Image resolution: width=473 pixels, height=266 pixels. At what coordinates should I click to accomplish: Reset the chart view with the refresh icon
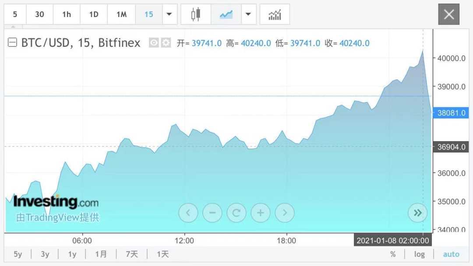[x=236, y=213]
